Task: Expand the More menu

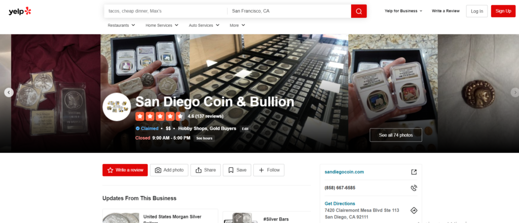Action: click(x=237, y=25)
